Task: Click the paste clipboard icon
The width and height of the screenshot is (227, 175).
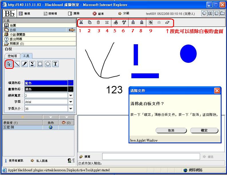Action: point(98,22)
